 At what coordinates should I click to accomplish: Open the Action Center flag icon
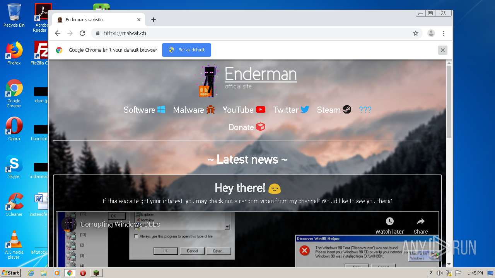click(x=458, y=273)
